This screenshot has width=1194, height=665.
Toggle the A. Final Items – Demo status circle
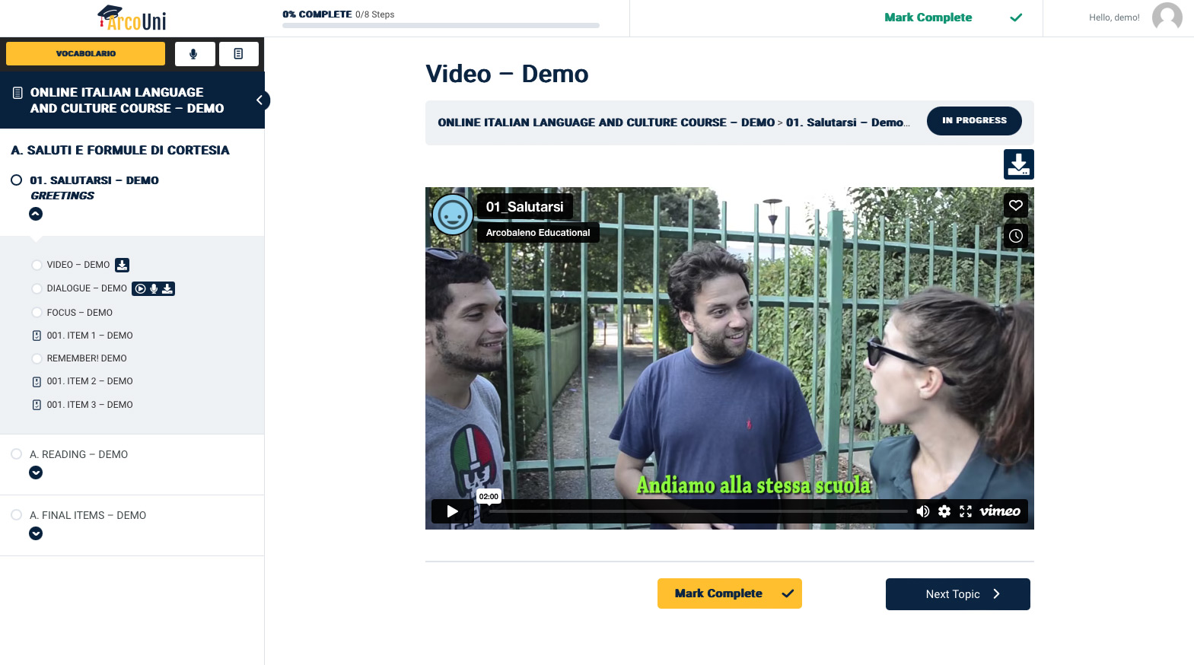(x=16, y=515)
